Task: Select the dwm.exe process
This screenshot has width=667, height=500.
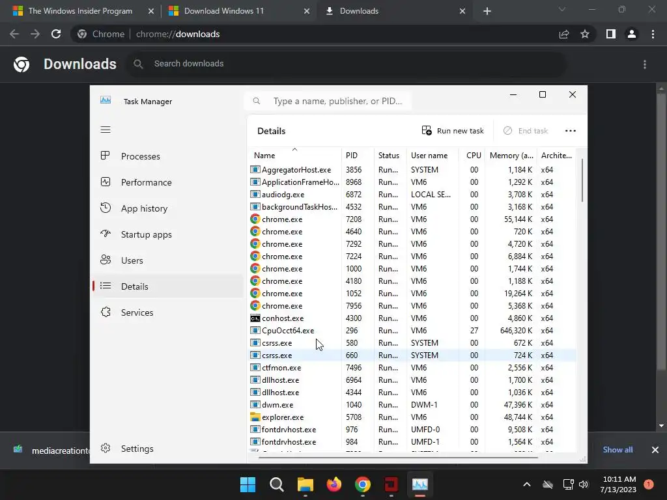Action: 412,405
